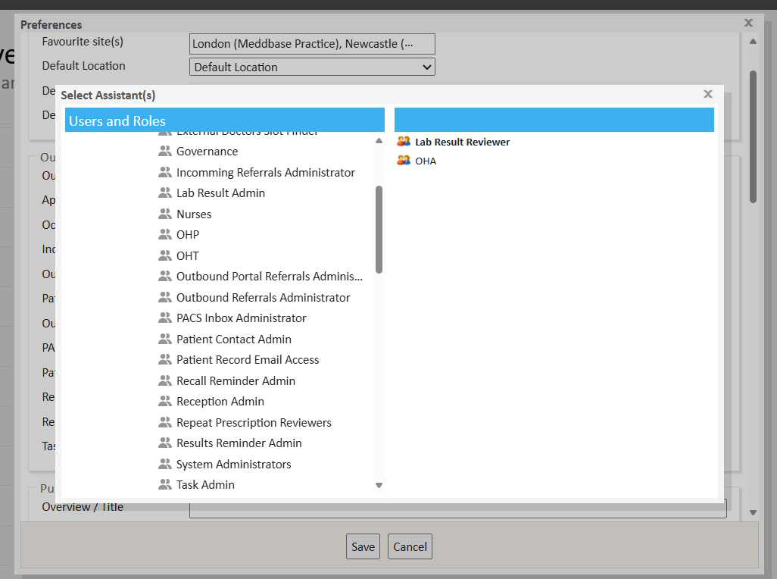This screenshot has width=777, height=579.
Task: Select Repeat Prescription Reviewers from the list
Action: pos(254,423)
